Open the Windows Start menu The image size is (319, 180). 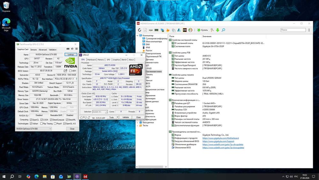tap(4, 176)
